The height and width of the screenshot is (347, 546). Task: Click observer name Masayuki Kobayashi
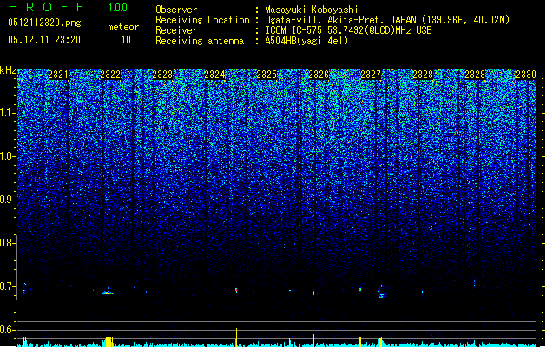312,10
